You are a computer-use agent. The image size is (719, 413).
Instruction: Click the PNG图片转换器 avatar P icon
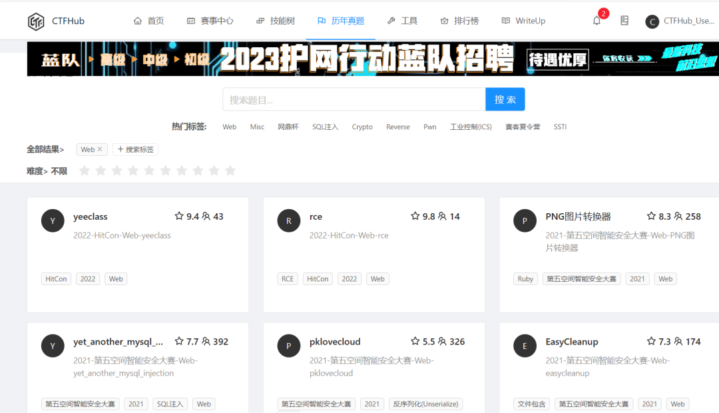point(525,220)
